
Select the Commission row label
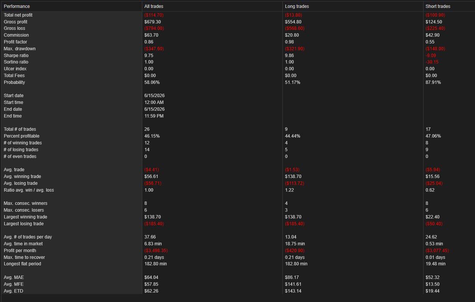16,35
